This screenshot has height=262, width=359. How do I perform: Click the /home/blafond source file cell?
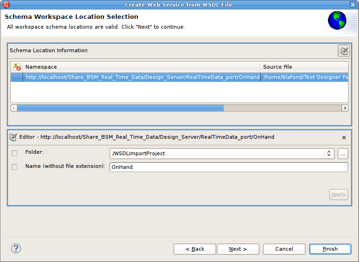[x=304, y=77]
